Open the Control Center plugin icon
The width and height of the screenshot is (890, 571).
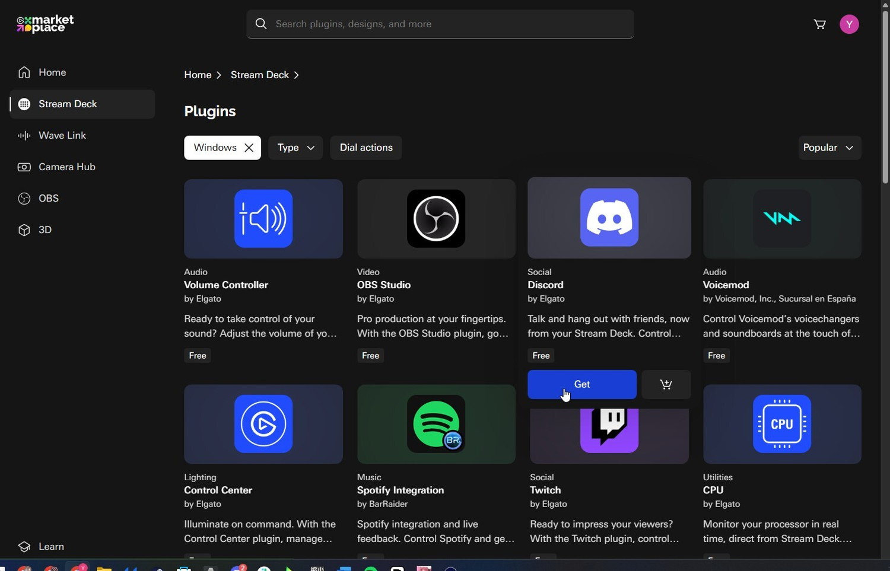coord(263,424)
